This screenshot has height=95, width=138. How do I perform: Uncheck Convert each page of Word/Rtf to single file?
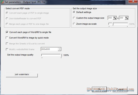(x=7, y=32)
